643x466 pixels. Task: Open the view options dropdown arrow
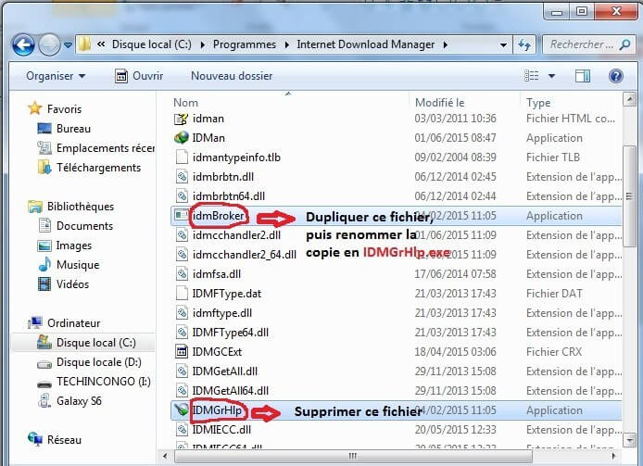coord(552,76)
